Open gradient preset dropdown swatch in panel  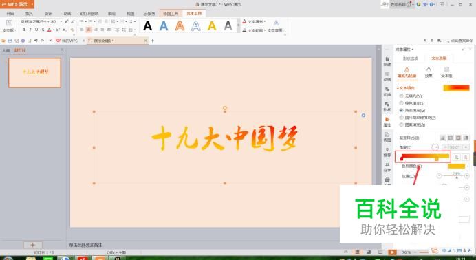(457, 88)
